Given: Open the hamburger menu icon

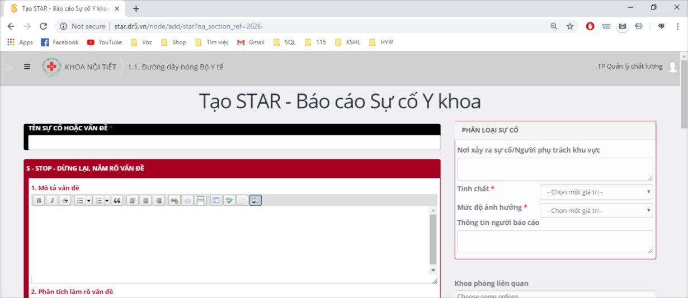Looking at the screenshot, I should (x=27, y=67).
